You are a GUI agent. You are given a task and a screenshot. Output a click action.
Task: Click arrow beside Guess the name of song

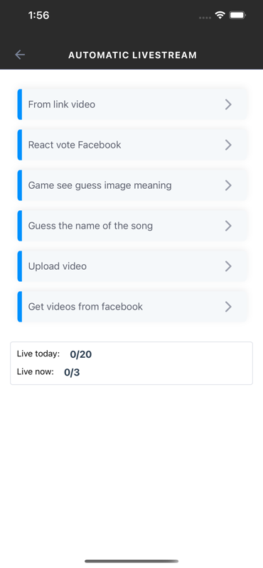click(x=228, y=226)
